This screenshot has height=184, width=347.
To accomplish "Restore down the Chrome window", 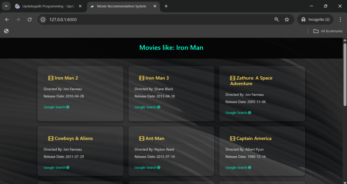I will [326, 6].
